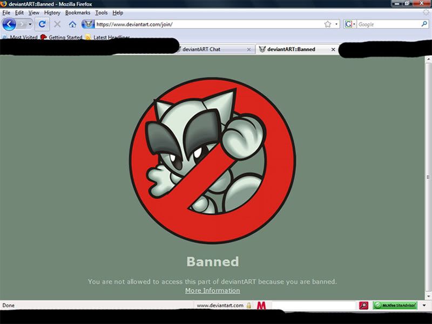Click the Getting Started bookmark

(62, 37)
